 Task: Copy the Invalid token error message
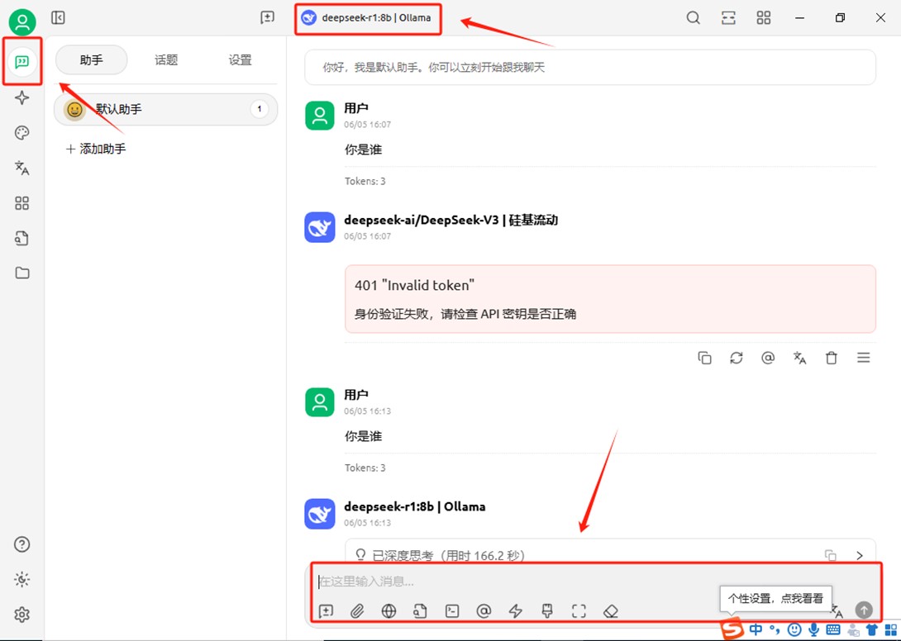(x=704, y=358)
